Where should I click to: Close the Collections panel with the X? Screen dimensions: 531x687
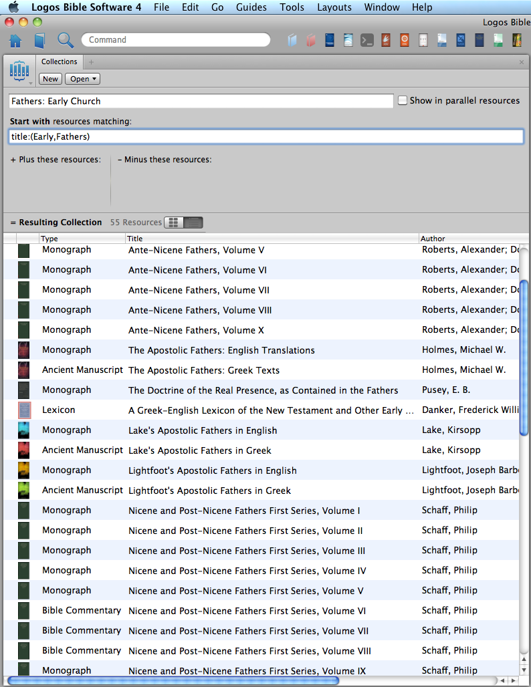tap(522, 62)
